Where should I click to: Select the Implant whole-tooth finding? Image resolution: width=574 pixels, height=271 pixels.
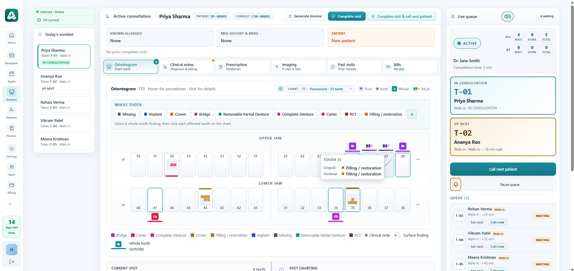click(153, 114)
